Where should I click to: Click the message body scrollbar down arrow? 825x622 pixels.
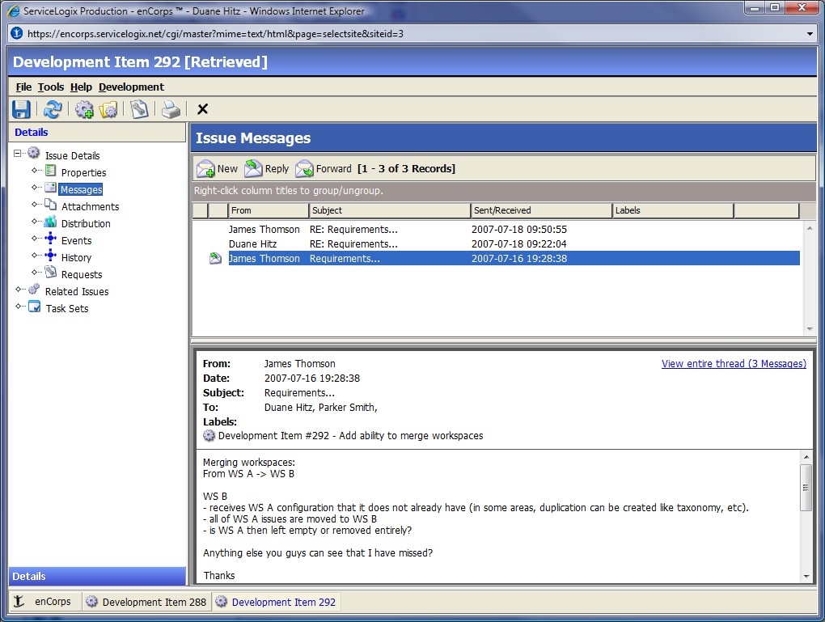point(806,576)
